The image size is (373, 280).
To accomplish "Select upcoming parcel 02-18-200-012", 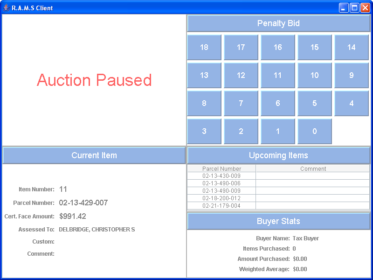I will tap(222, 198).
